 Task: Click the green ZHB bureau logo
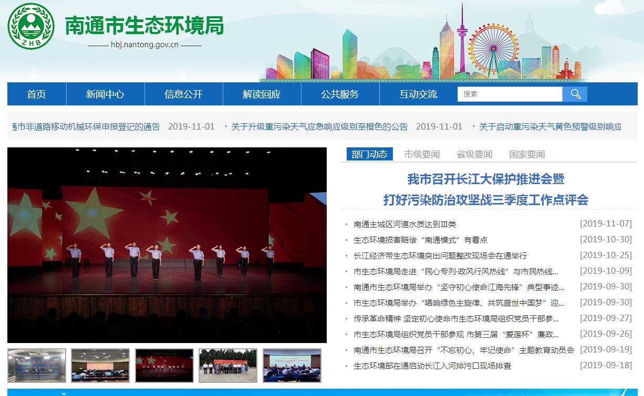tap(31, 26)
